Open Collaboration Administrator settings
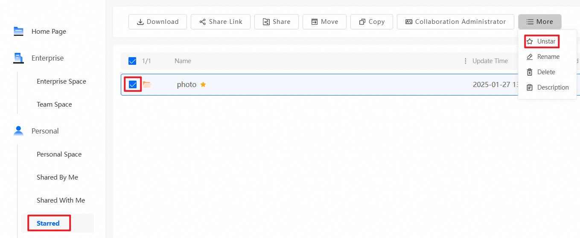 coord(455,22)
